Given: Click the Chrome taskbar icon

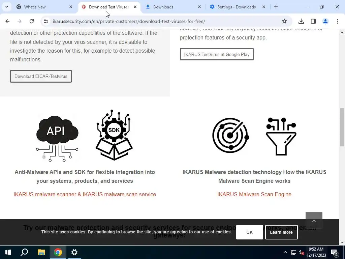Looking at the screenshot, I should click(x=58, y=252).
